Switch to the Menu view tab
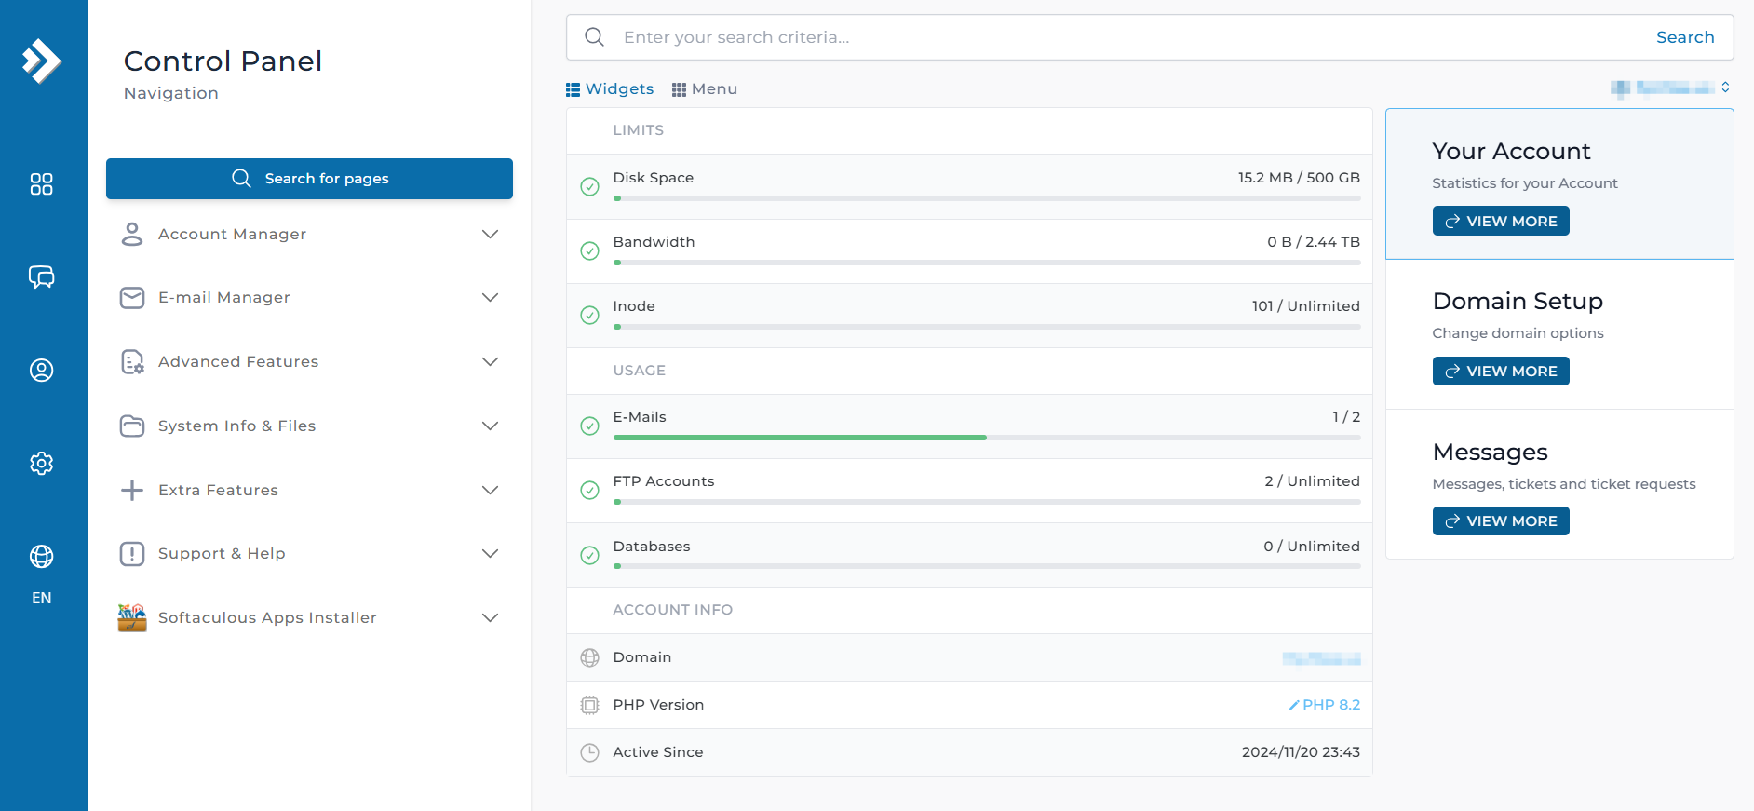The width and height of the screenshot is (1754, 811). coord(705,89)
